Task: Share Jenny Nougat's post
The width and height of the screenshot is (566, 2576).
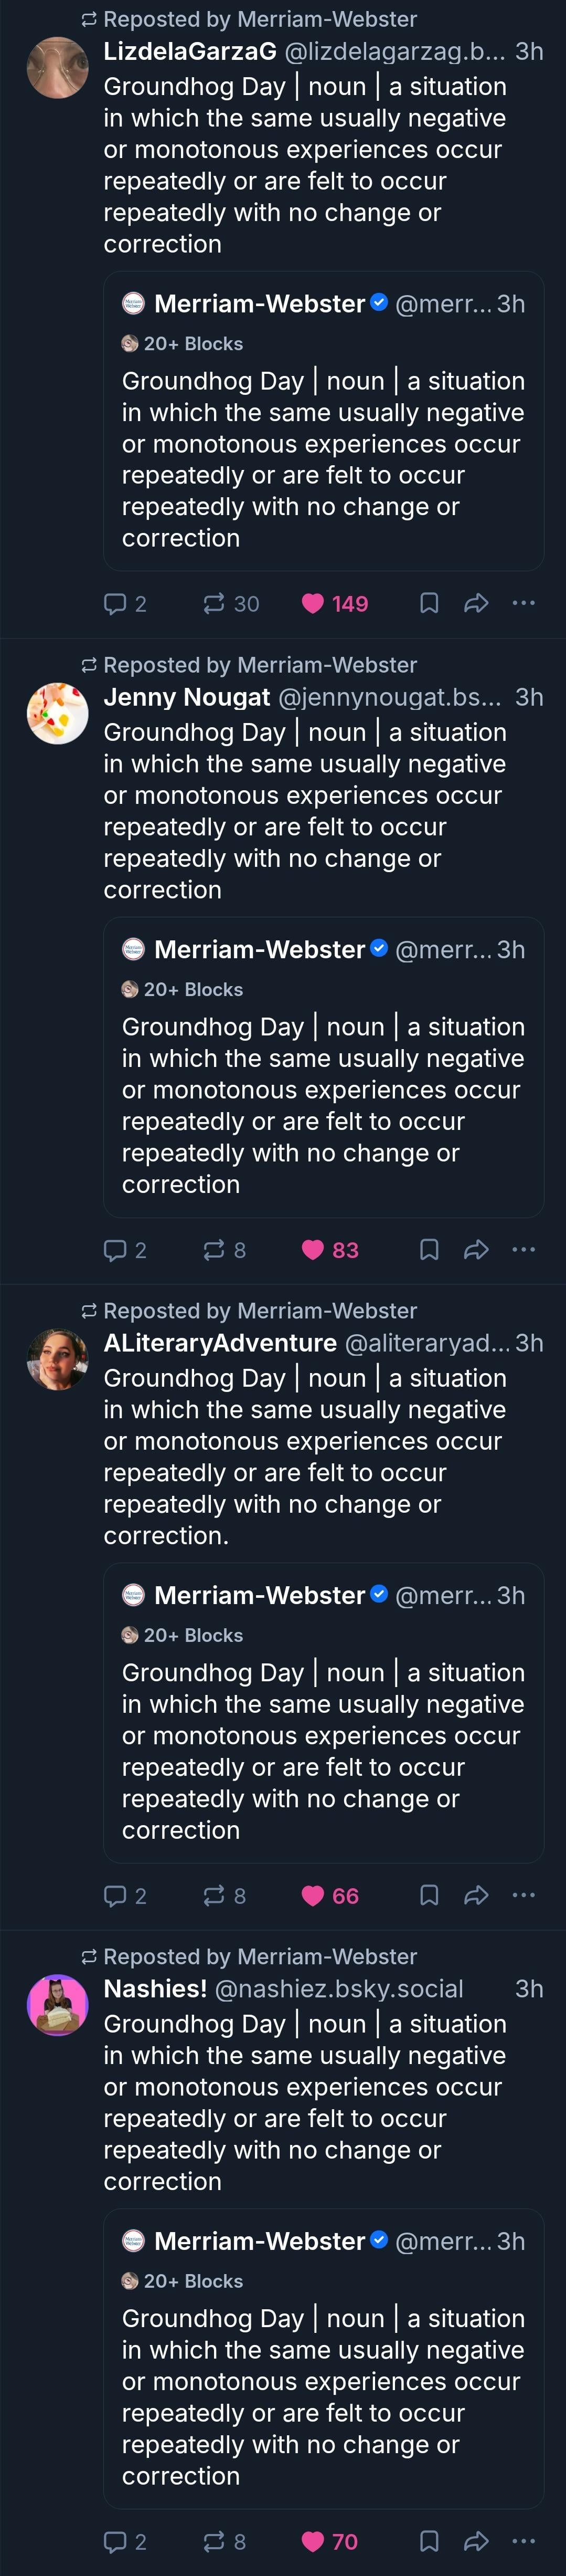Action: click(x=476, y=1249)
